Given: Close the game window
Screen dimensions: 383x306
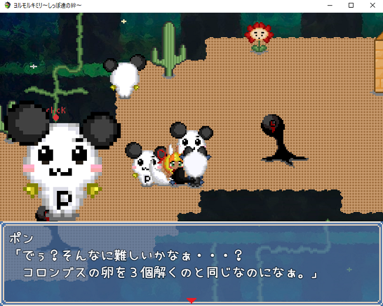Looking at the screenshot, I should (x=372, y=5).
